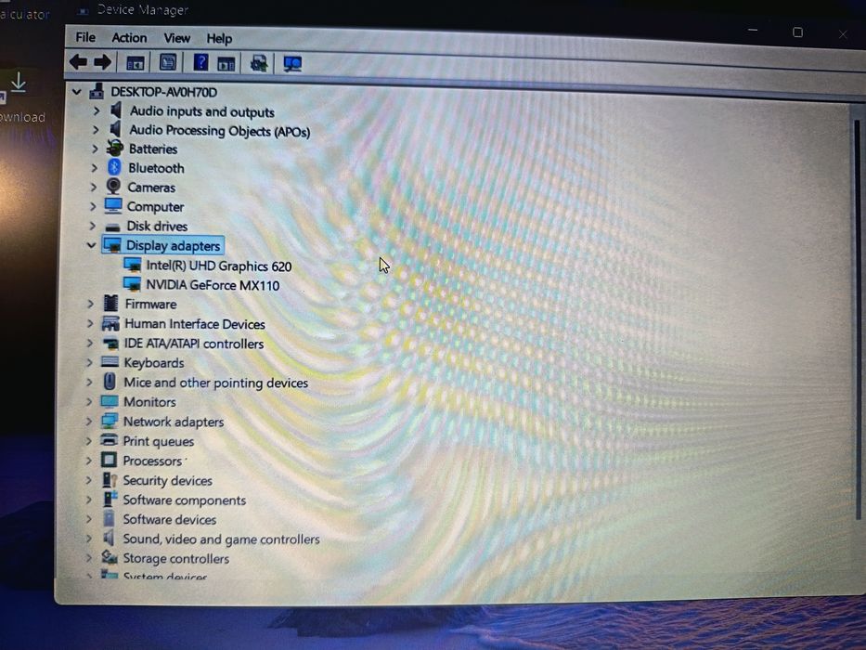The height and width of the screenshot is (650, 866).
Task: Click the Forward arrow toolbar button
Action: click(x=102, y=62)
